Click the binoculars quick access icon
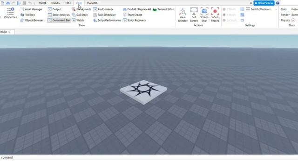The height and width of the screenshot is (168, 298). point(8,3)
